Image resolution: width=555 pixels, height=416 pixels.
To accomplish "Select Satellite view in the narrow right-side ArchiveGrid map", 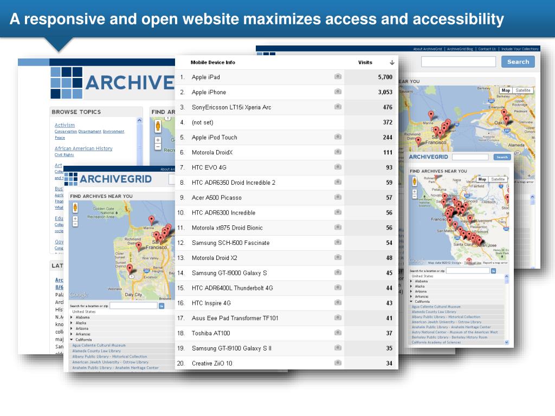I will point(498,179).
